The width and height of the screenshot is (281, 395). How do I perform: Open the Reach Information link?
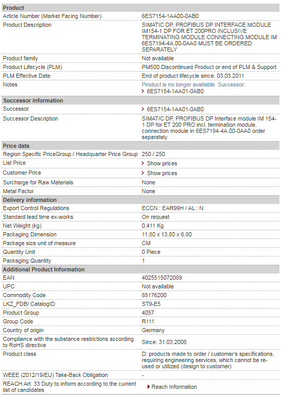click(x=174, y=387)
